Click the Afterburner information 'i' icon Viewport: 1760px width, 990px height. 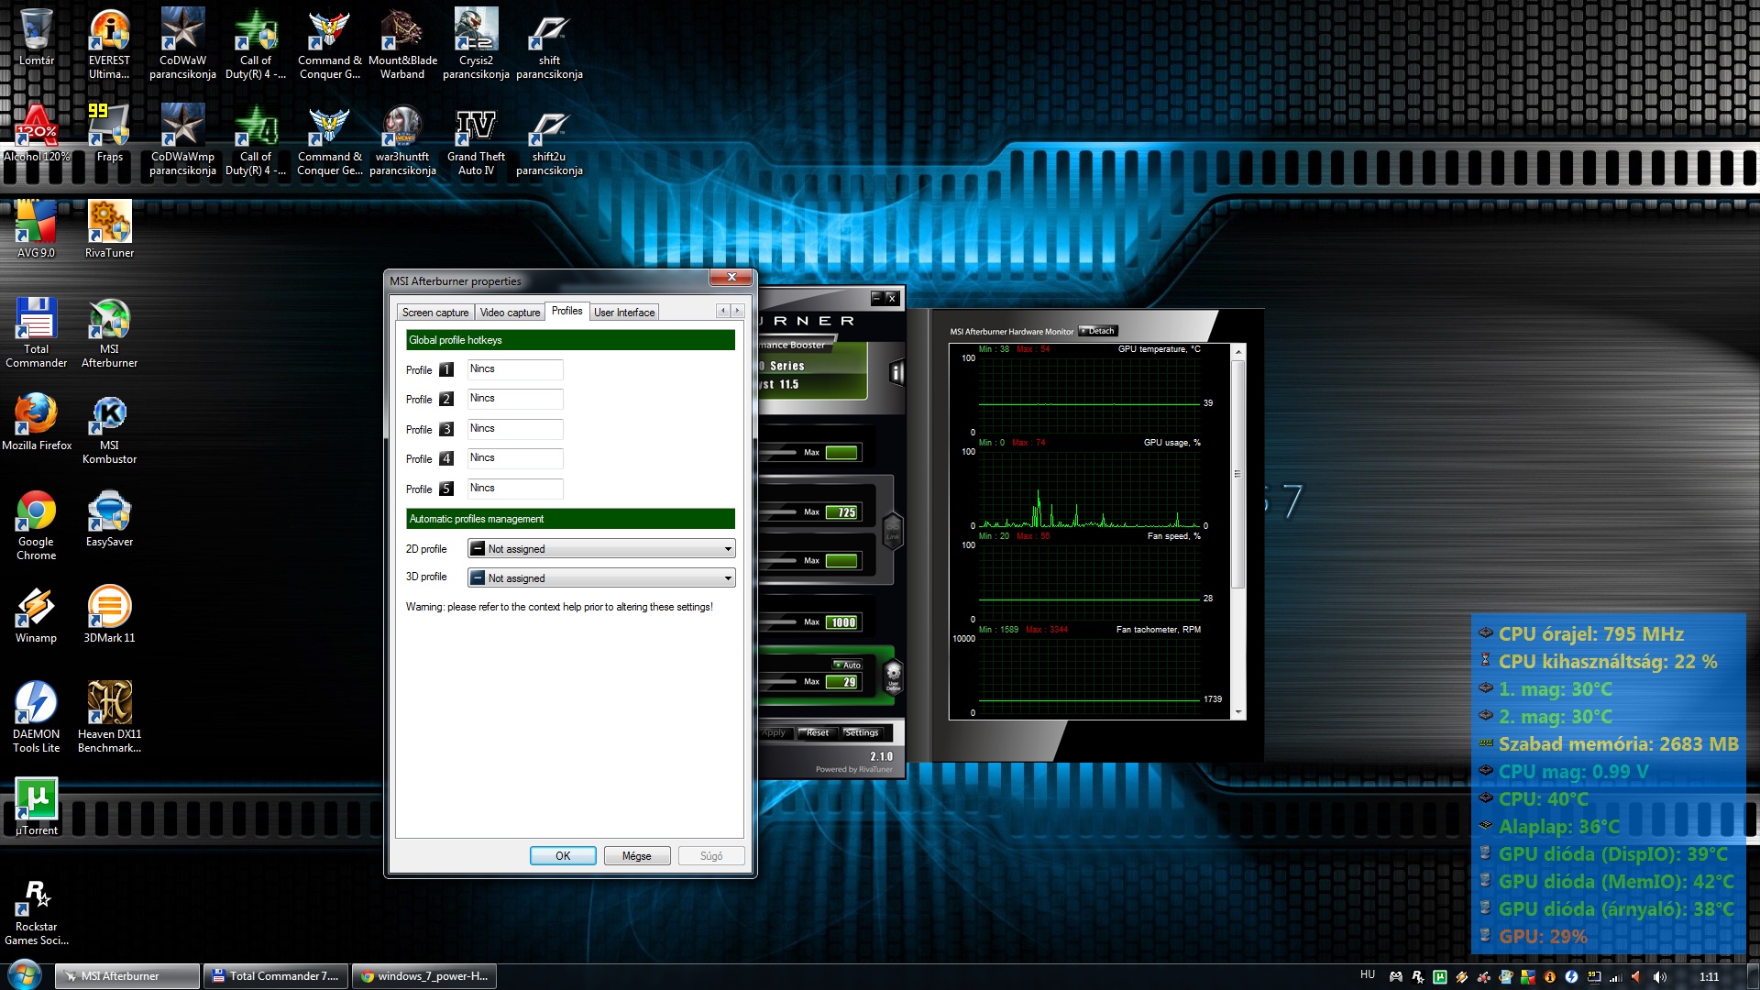pos(896,372)
